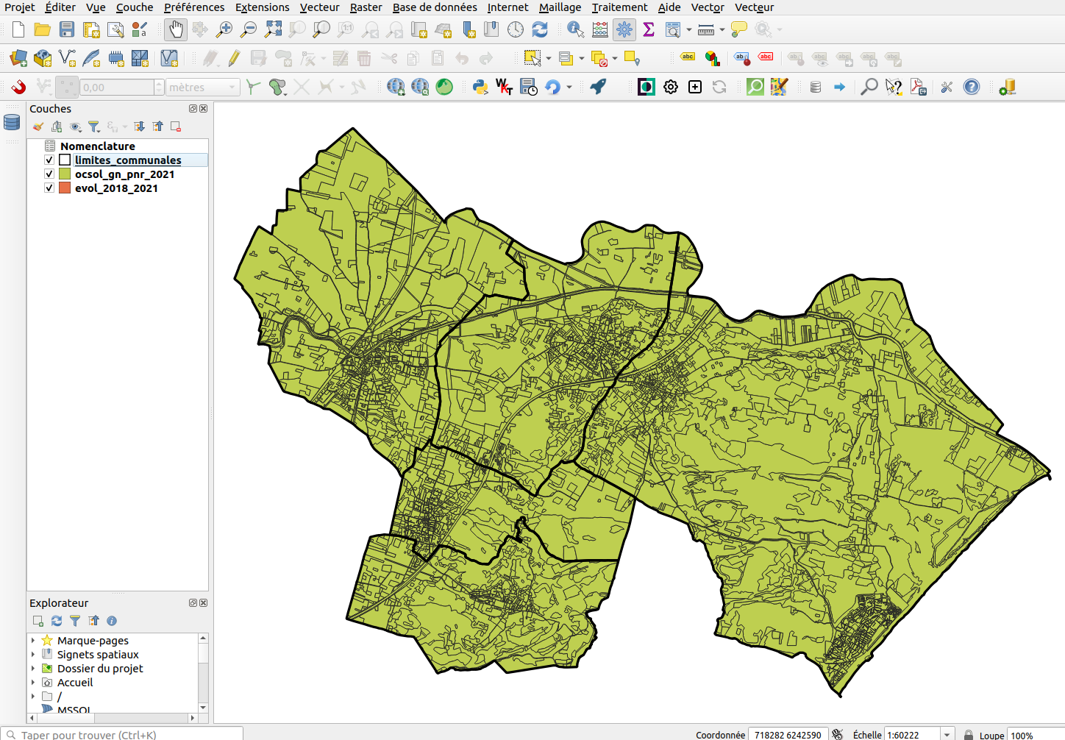Enable snapping with the magnet icon

pyautogui.click(x=18, y=87)
